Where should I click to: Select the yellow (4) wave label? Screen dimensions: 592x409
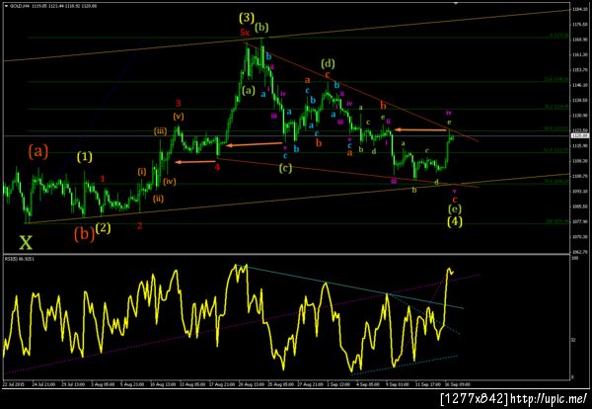coord(455,221)
